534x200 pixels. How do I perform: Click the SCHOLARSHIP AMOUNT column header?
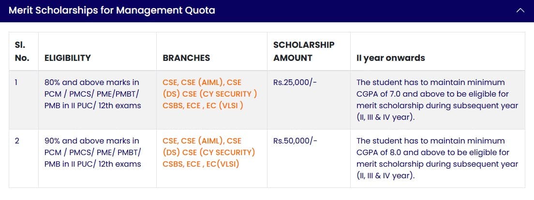point(304,51)
